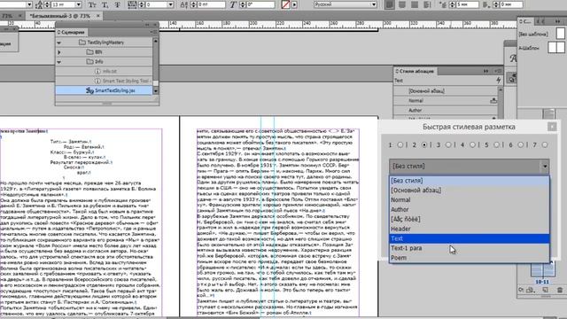The image size is (567, 319).
Task: Click the delete page trash icon
Action: point(559,290)
